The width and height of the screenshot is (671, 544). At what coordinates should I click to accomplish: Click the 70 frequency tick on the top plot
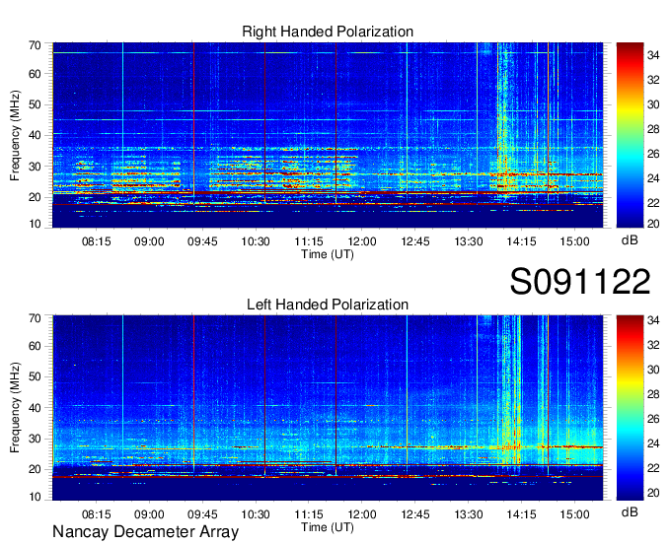pyautogui.click(x=35, y=45)
